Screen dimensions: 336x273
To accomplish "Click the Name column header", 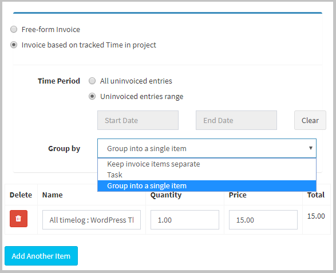I will tap(53, 195).
